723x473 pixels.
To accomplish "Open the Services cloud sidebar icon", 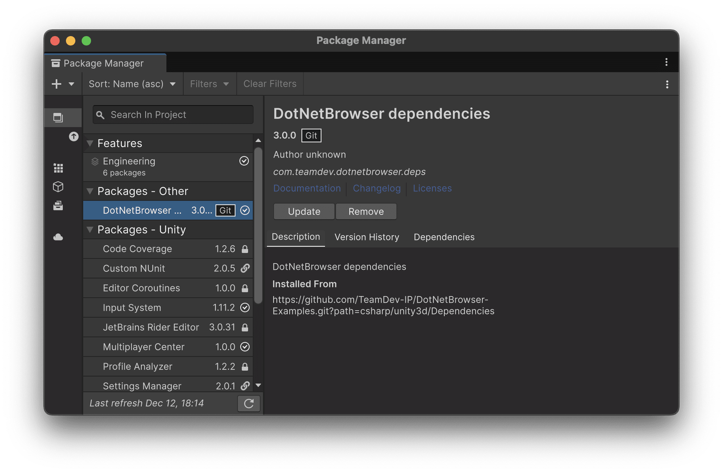I will click(58, 237).
